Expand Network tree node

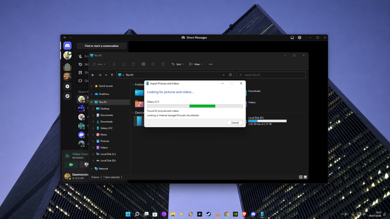pyautogui.click(x=91, y=169)
